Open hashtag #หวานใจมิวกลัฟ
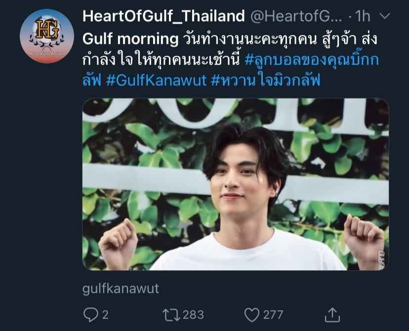Image resolution: width=409 pixels, height=331 pixels. click(x=265, y=81)
